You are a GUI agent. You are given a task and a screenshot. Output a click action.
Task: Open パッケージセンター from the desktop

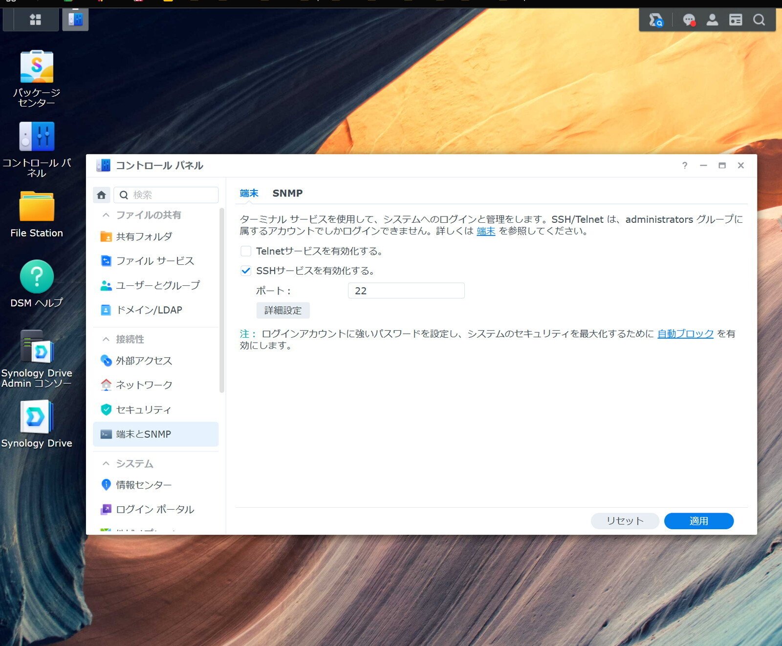coord(36,67)
